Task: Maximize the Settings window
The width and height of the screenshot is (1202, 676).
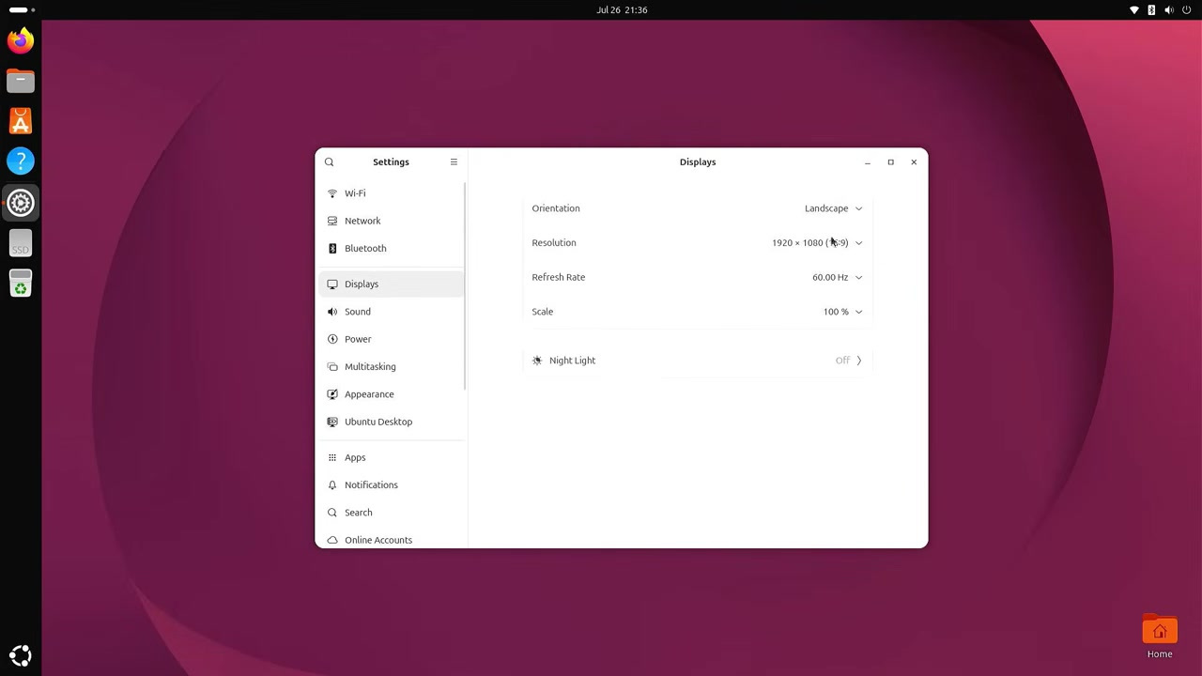Action: click(890, 161)
